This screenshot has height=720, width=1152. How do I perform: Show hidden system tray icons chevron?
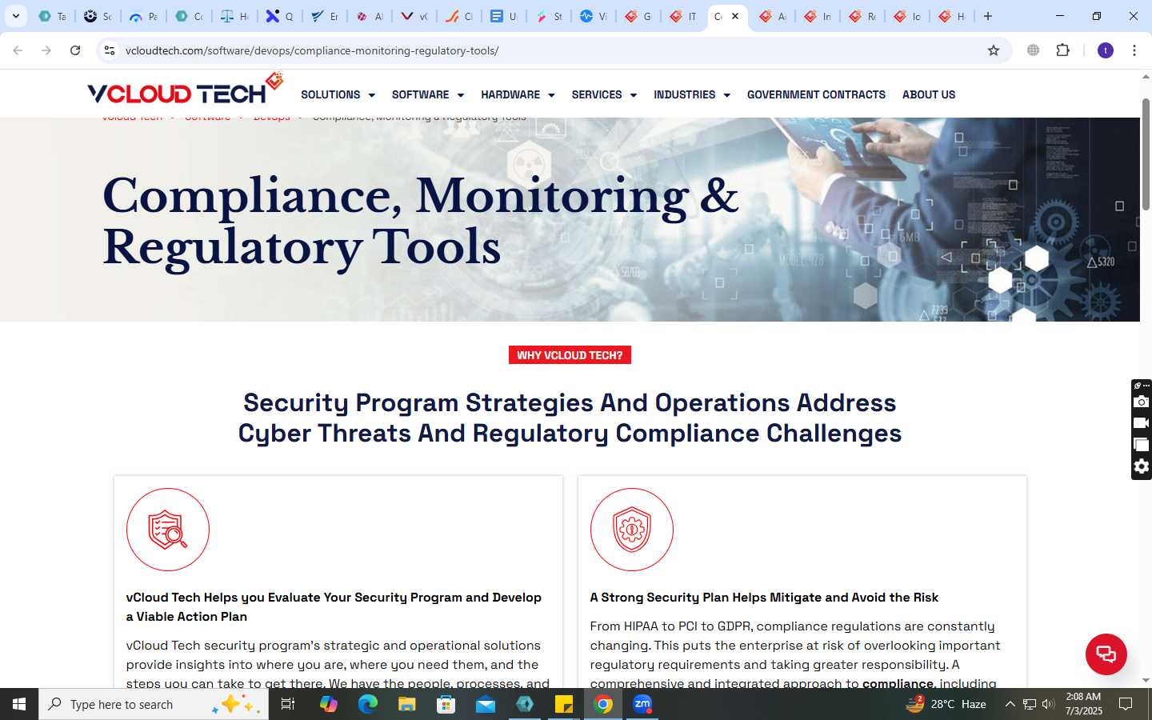click(x=1010, y=704)
